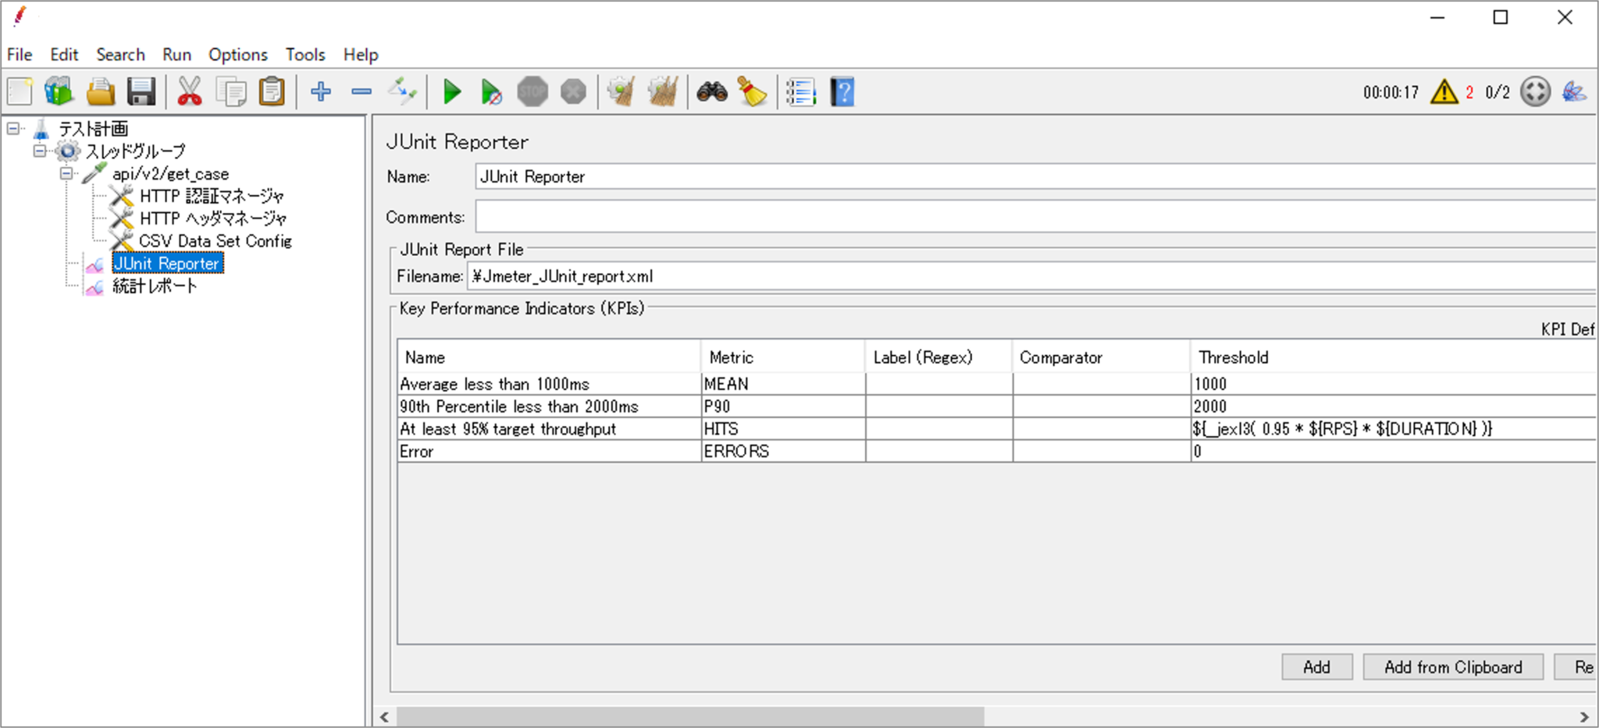Click the Cut scissors icon
The width and height of the screenshot is (1599, 728).
[189, 92]
